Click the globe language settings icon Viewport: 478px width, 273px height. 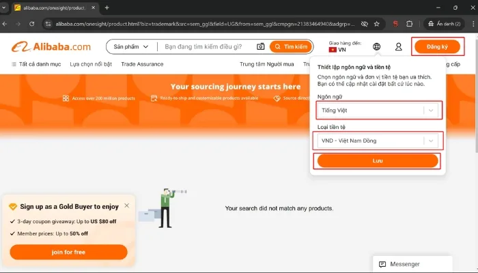pos(376,46)
